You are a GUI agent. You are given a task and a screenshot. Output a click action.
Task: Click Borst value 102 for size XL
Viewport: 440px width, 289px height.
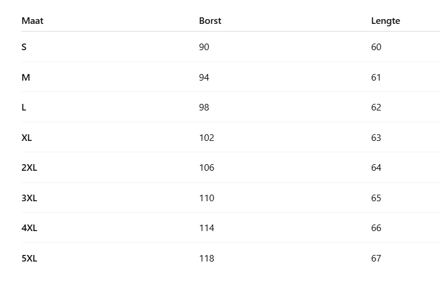[x=206, y=138]
